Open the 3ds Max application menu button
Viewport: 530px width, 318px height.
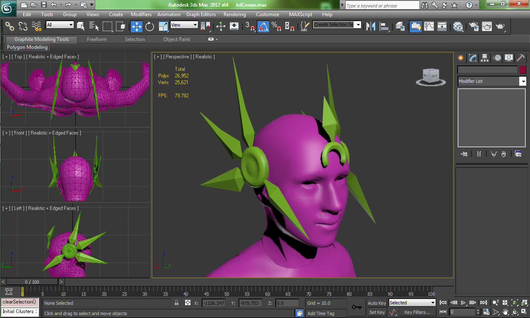tap(8, 8)
